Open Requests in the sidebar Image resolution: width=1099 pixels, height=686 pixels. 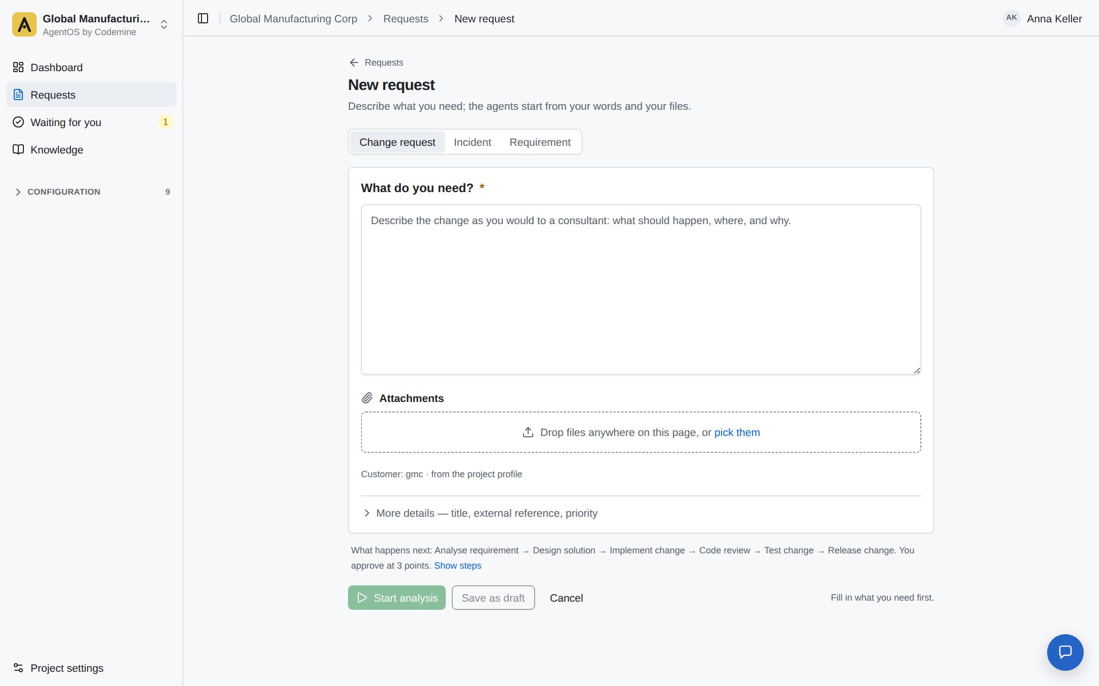tap(91, 95)
